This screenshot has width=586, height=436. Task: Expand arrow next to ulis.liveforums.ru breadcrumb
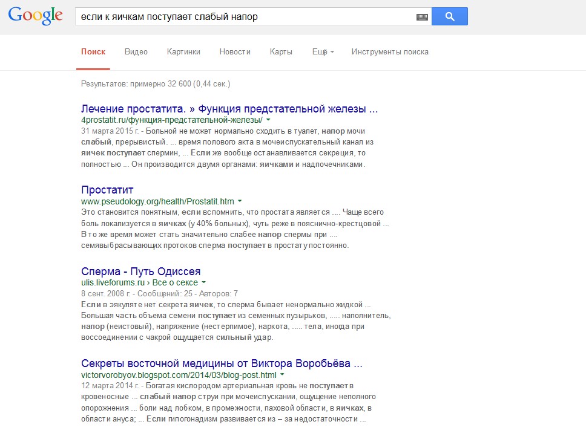(203, 282)
